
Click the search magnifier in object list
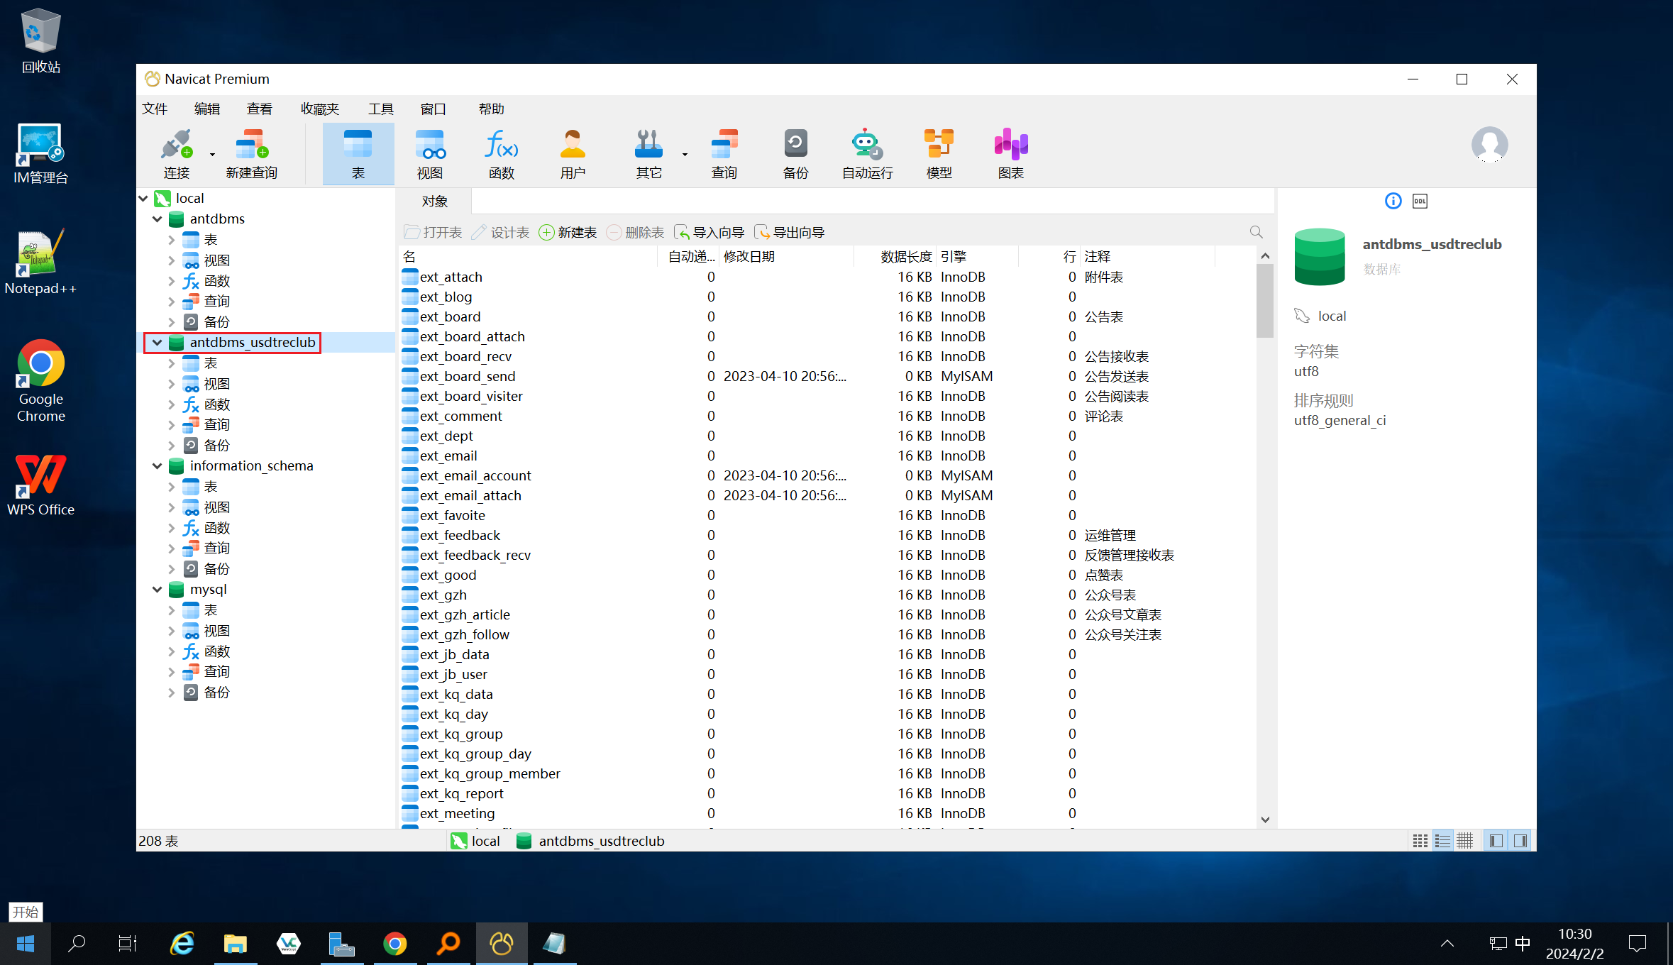1256,232
